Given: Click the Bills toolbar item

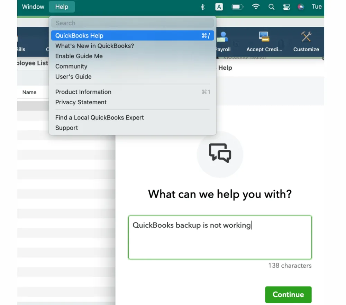Looking at the screenshot, I should click(x=21, y=49).
